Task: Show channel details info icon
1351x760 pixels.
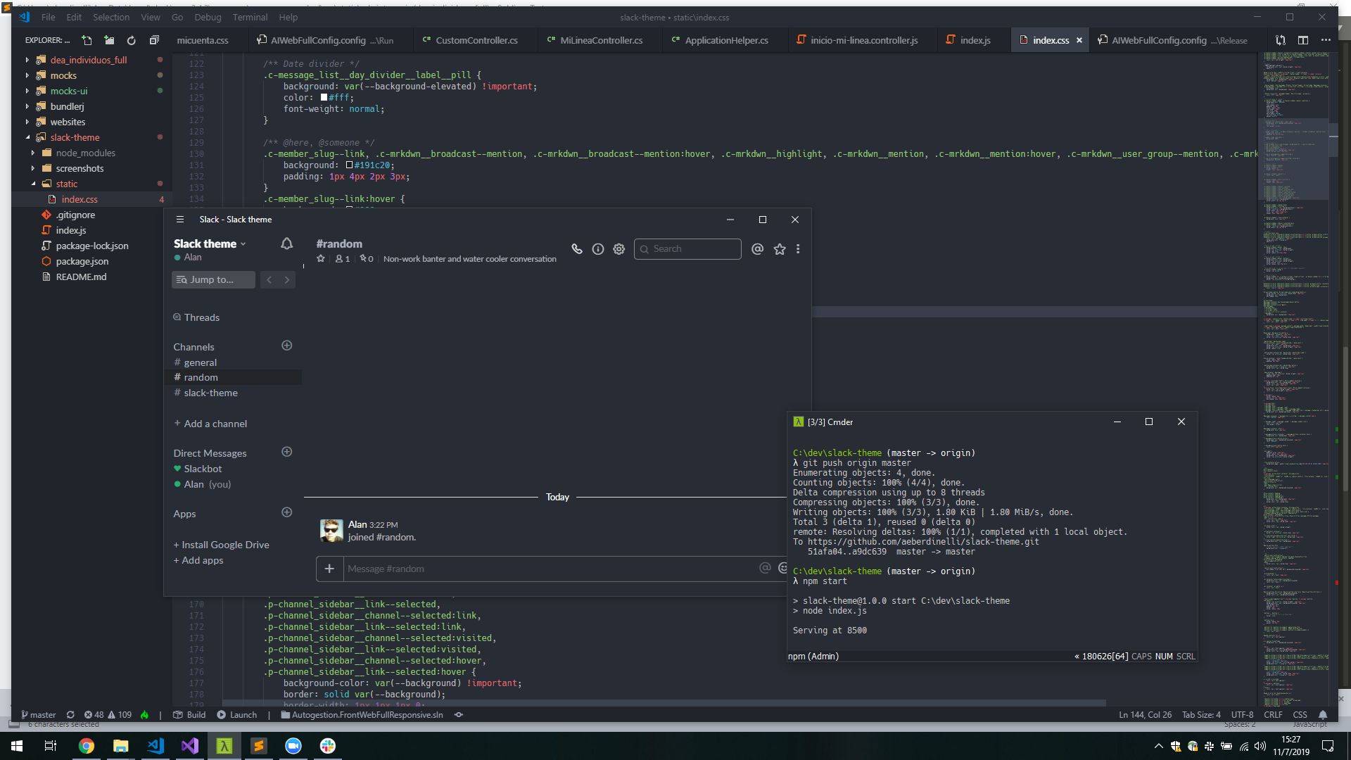Action: (598, 249)
